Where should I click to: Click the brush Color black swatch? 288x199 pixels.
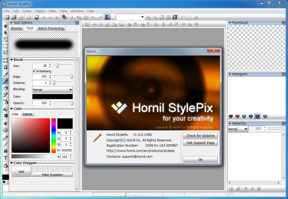click(52, 97)
